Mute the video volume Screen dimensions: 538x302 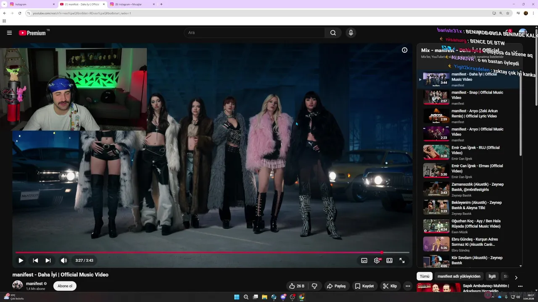click(x=64, y=260)
